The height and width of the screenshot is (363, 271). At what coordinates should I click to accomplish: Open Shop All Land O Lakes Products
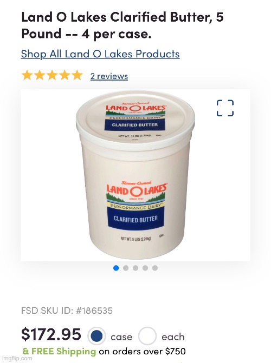pos(100,54)
